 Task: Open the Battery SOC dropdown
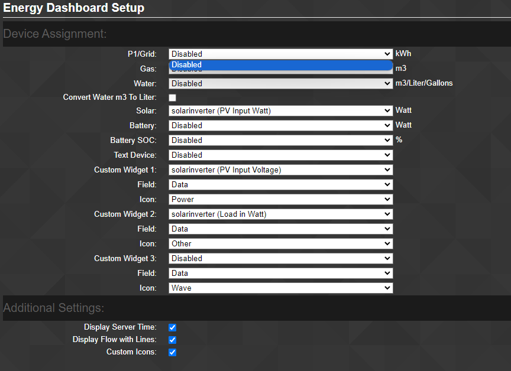[280, 140]
